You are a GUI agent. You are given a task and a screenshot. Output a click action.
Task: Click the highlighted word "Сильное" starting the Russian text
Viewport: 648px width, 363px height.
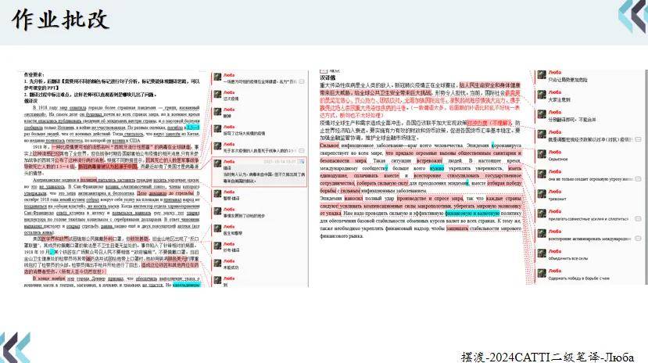point(329,146)
